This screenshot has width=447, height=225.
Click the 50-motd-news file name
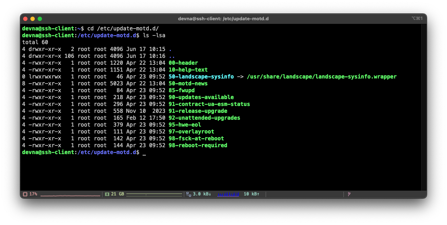[188, 84]
